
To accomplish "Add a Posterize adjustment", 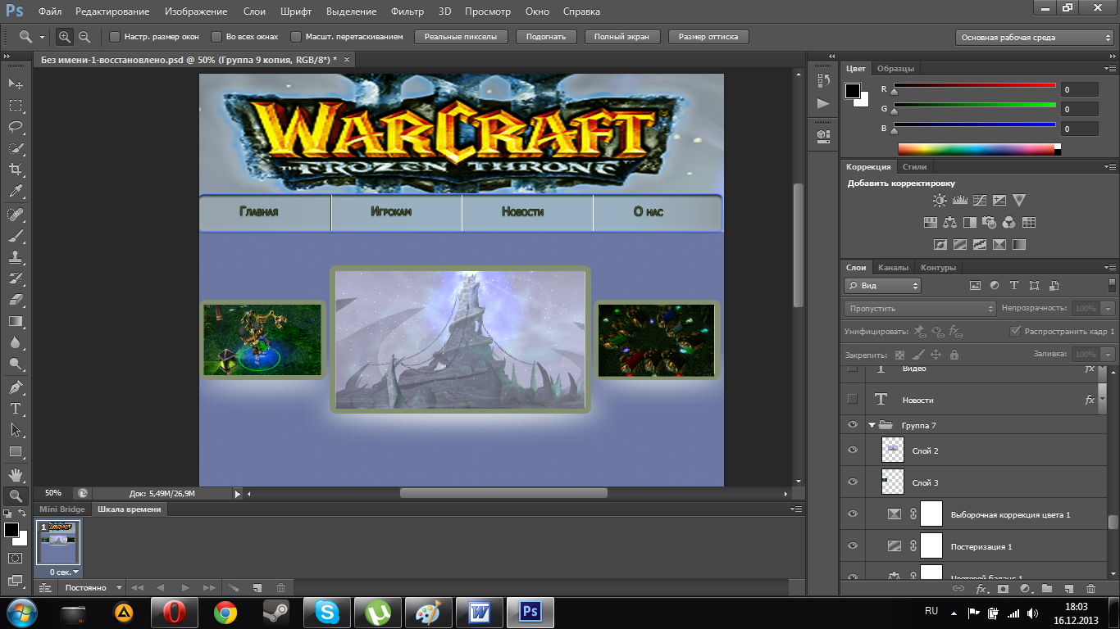I will pos(960,244).
